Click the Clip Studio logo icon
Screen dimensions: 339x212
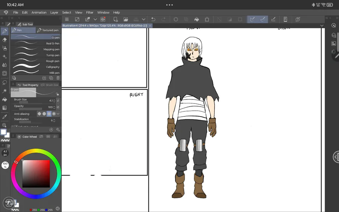click(x=6, y=12)
